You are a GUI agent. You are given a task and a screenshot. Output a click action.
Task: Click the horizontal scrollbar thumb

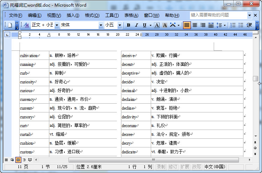tap(154, 160)
